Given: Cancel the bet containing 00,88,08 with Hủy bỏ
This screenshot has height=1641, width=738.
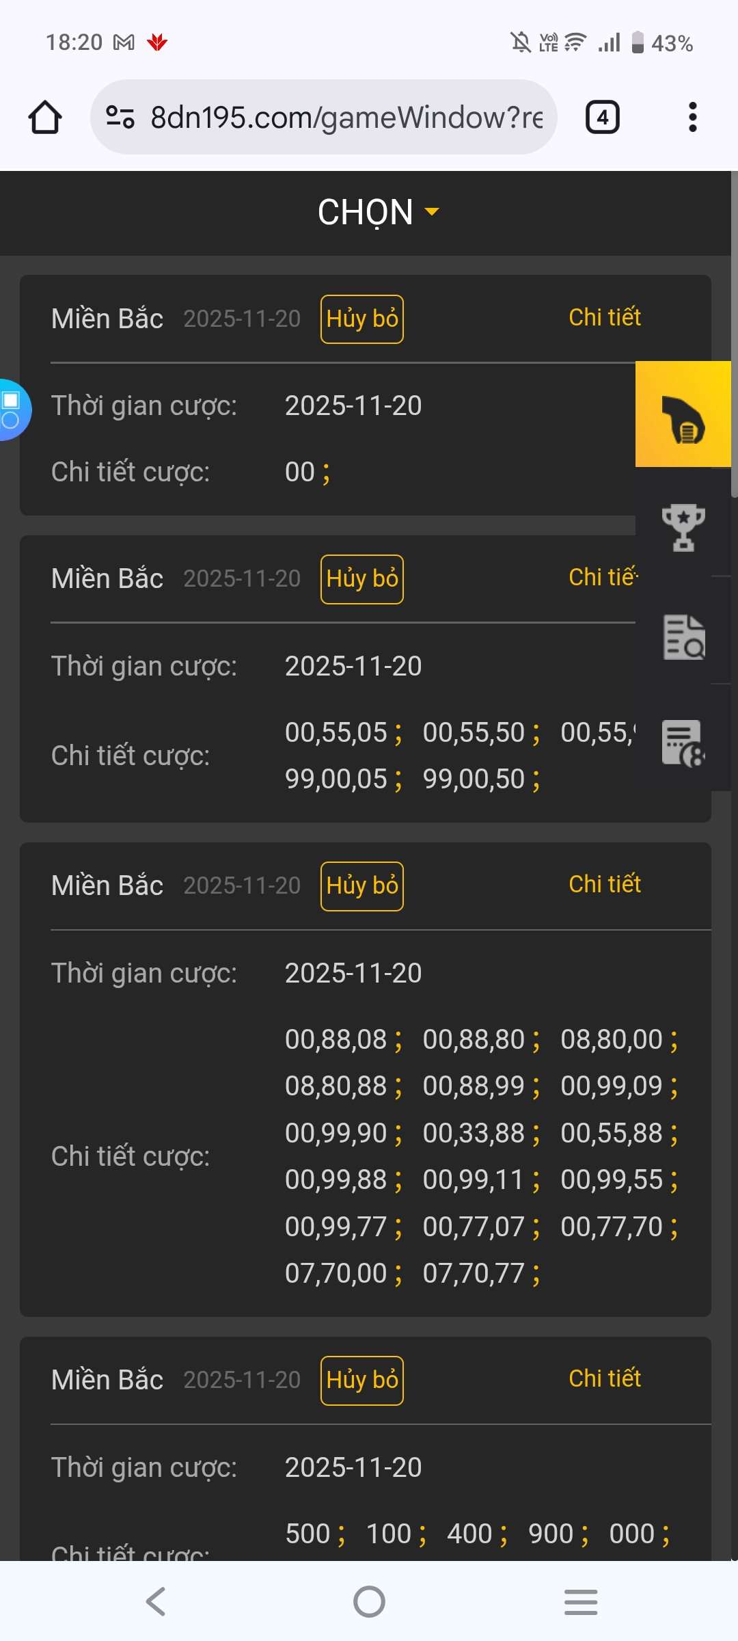Looking at the screenshot, I should 362,886.
